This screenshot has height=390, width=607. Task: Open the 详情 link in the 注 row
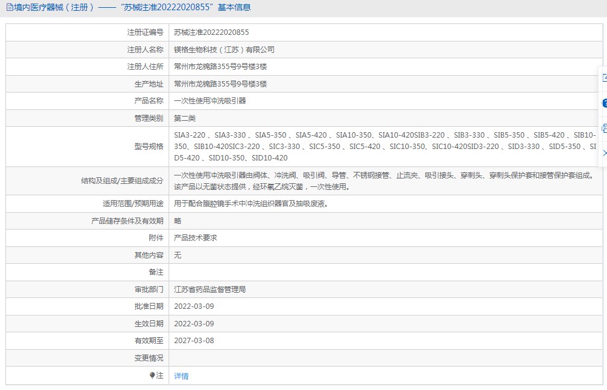[x=181, y=376]
